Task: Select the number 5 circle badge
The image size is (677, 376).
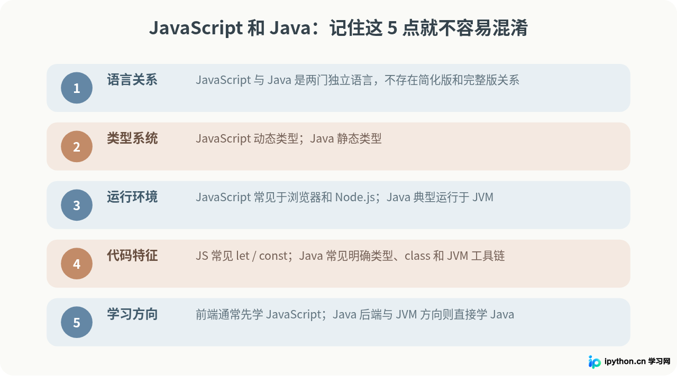Action: coord(77,322)
